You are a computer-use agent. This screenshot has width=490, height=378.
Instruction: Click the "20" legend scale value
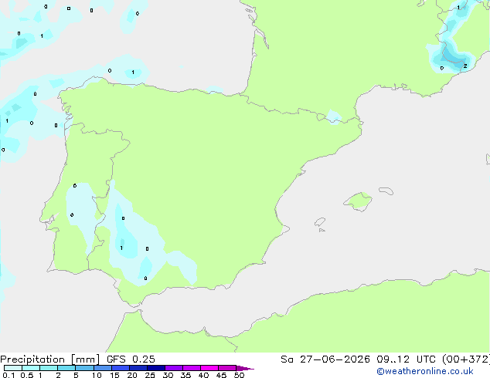point(132,375)
